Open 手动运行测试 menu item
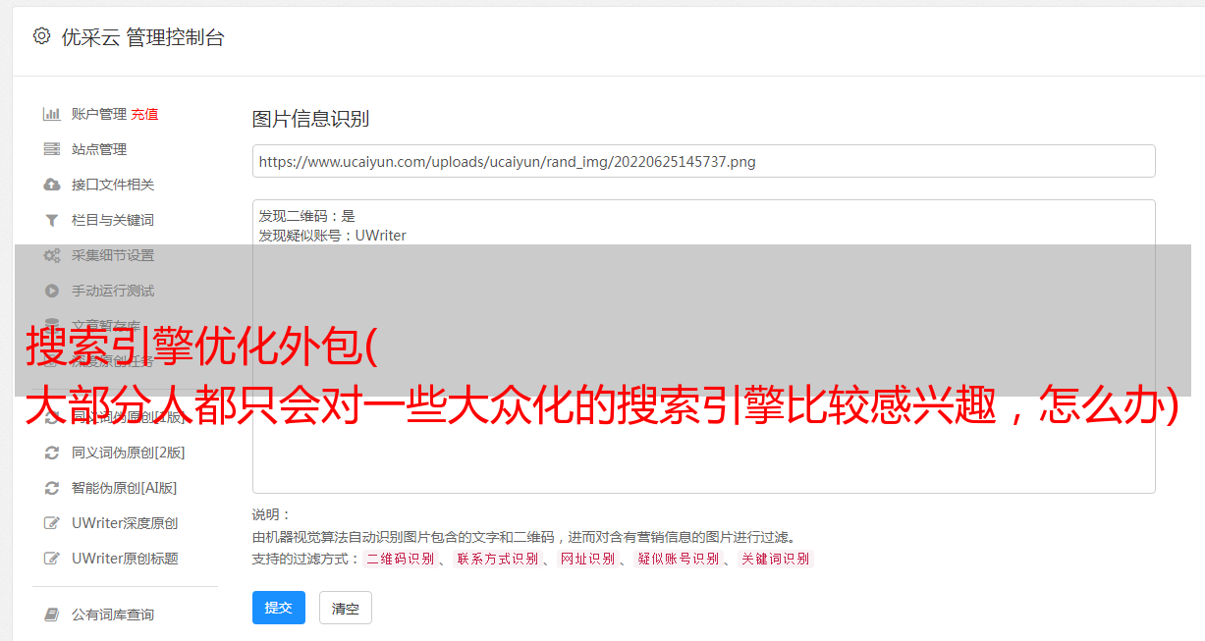The image size is (1205, 641). pos(113,291)
